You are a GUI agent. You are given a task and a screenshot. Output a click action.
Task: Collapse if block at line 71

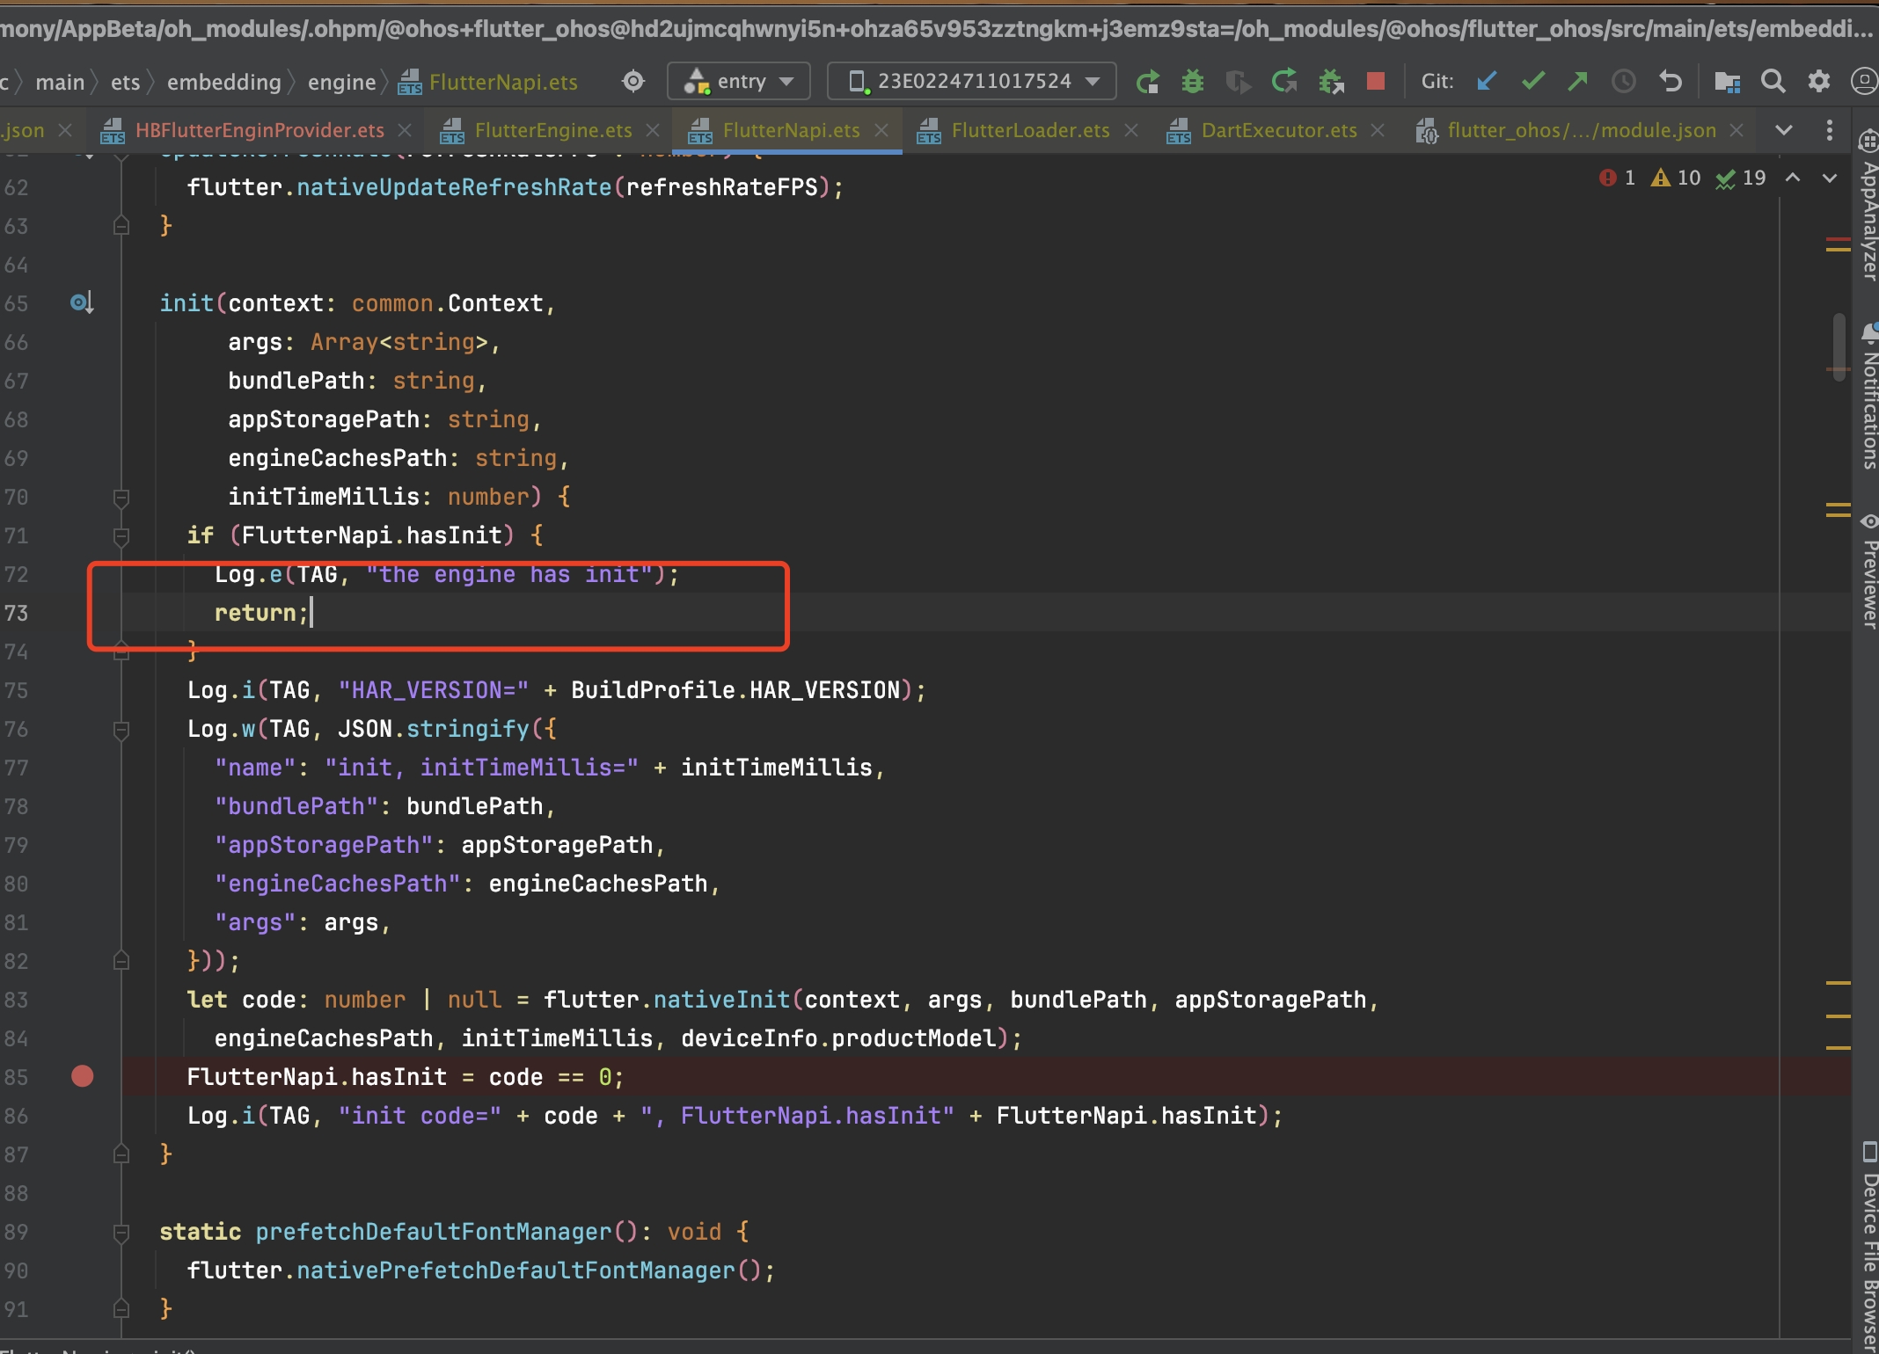coord(121,536)
